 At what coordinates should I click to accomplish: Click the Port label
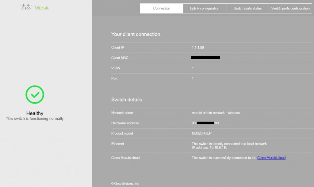click(114, 79)
